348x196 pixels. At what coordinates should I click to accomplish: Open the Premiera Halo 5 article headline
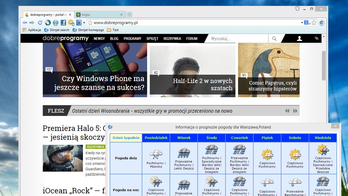(74, 133)
